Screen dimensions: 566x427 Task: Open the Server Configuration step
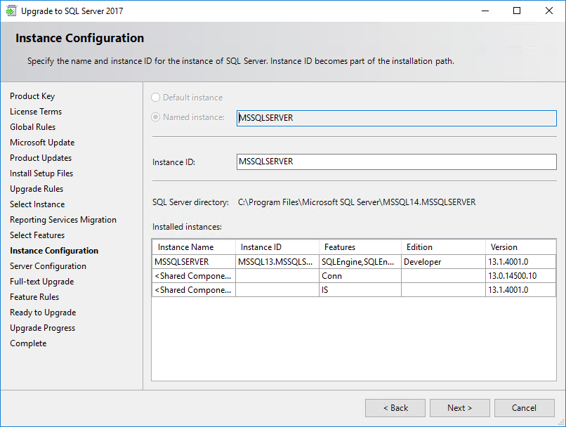tap(48, 266)
